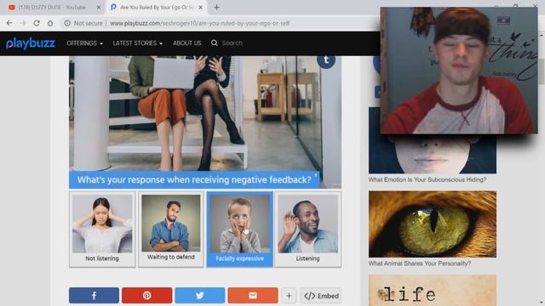The image size is (545, 306).
Task: Open the cat eye quiz thumbnail
Action: point(433,224)
